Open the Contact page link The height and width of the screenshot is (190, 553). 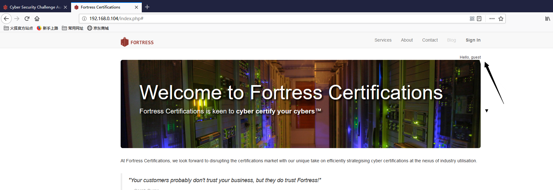tap(430, 40)
